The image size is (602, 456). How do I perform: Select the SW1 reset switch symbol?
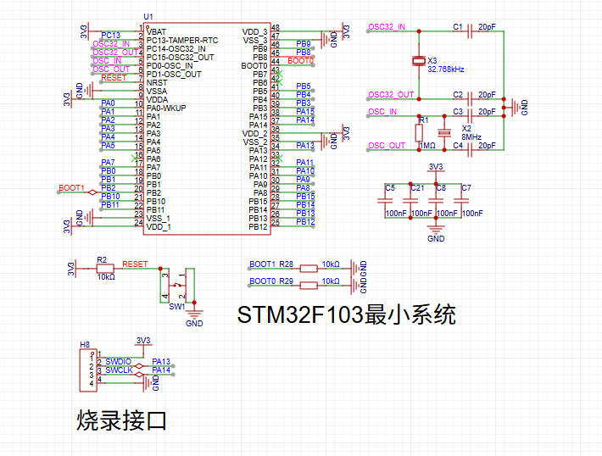pyautogui.click(x=177, y=286)
